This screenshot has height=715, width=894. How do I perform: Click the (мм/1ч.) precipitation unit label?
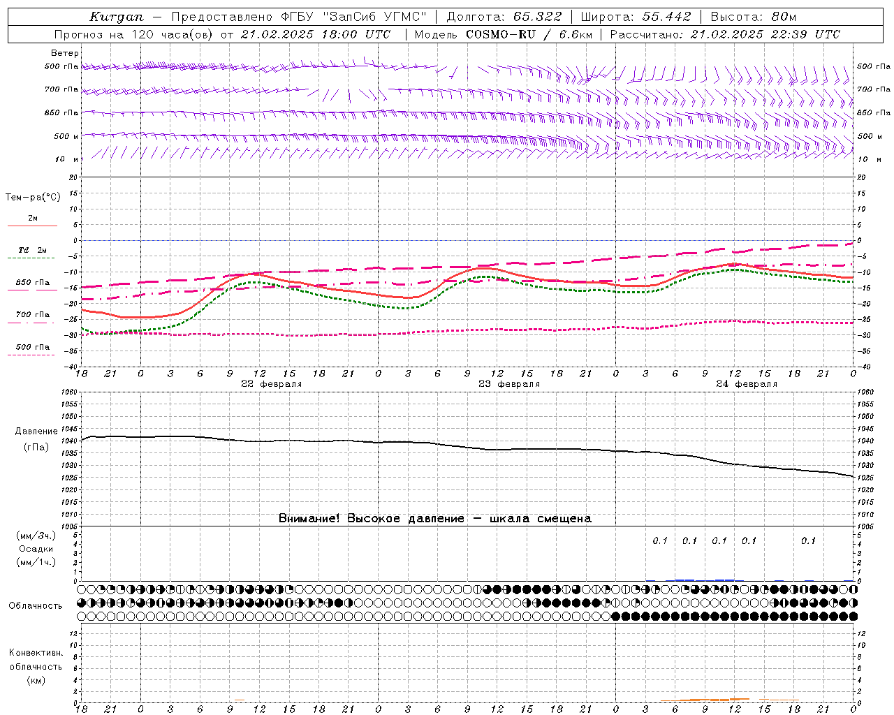click(36, 562)
